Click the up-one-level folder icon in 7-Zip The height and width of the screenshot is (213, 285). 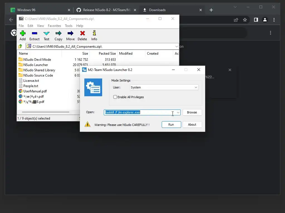coord(20,46)
